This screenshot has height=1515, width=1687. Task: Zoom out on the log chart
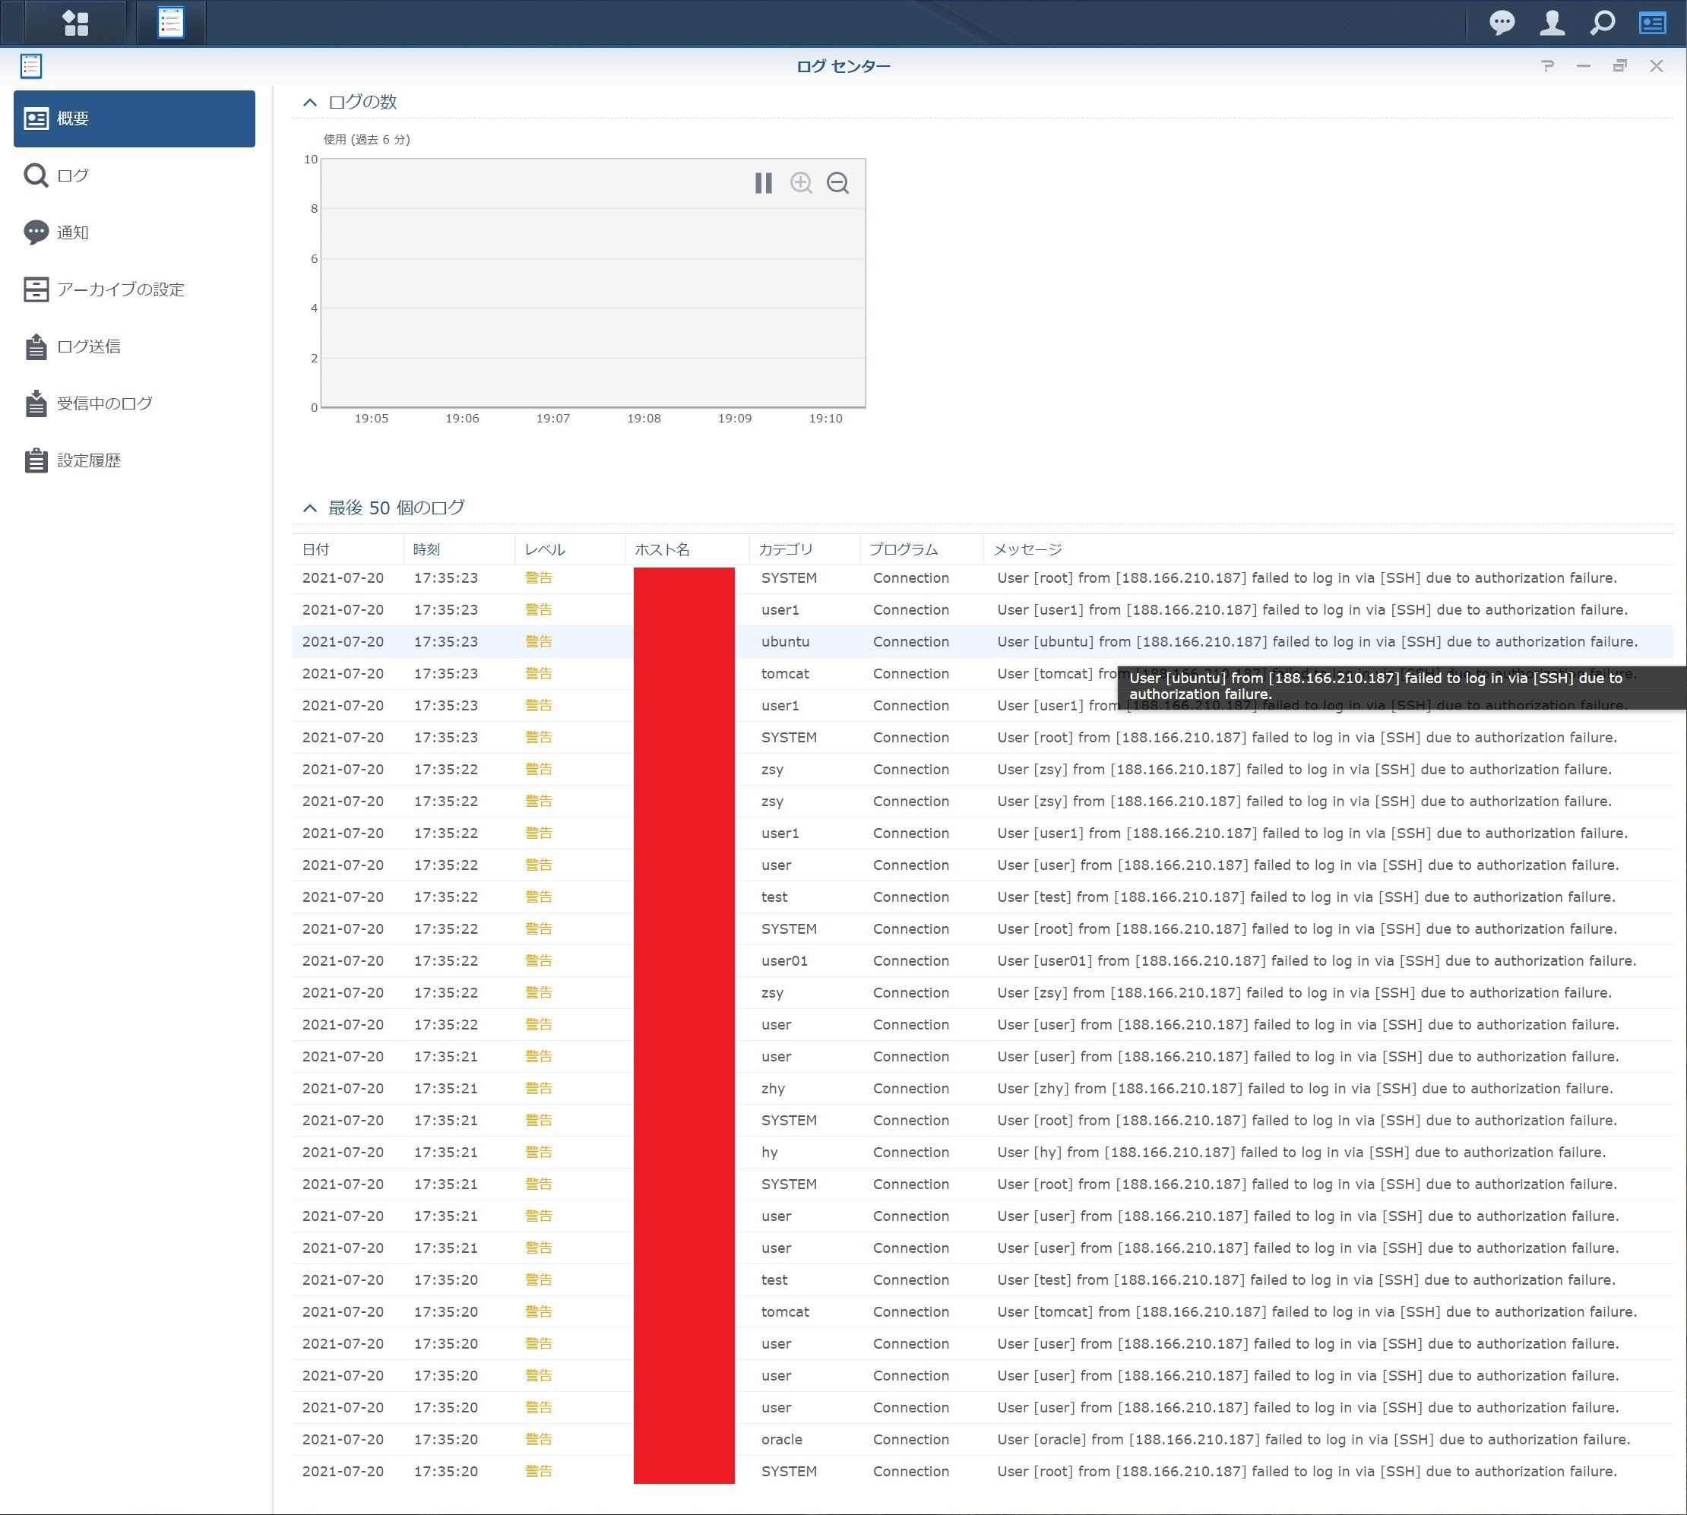837,183
